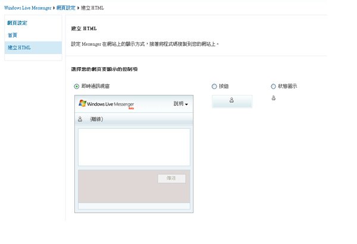Open the 網頁設定 breadcrumb link
This screenshot has width=357, height=244.
click(66, 8)
